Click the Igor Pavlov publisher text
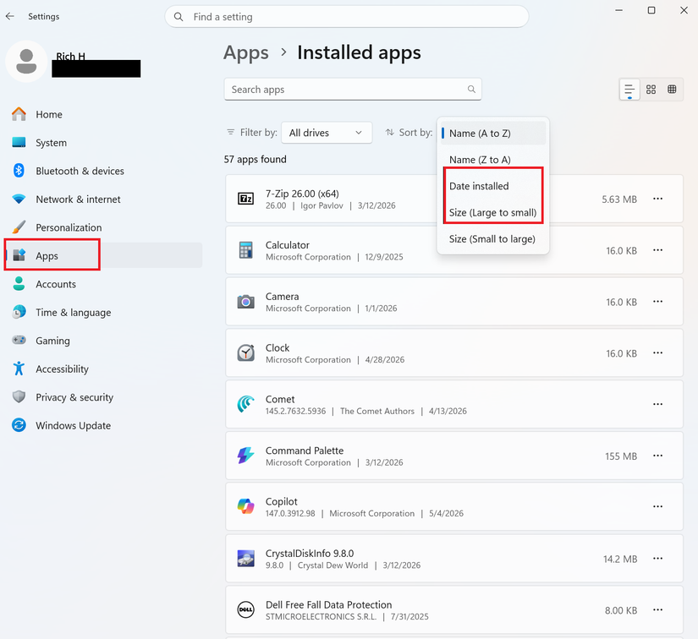Viewport: 698px width, 639px height. coord(322,206)
